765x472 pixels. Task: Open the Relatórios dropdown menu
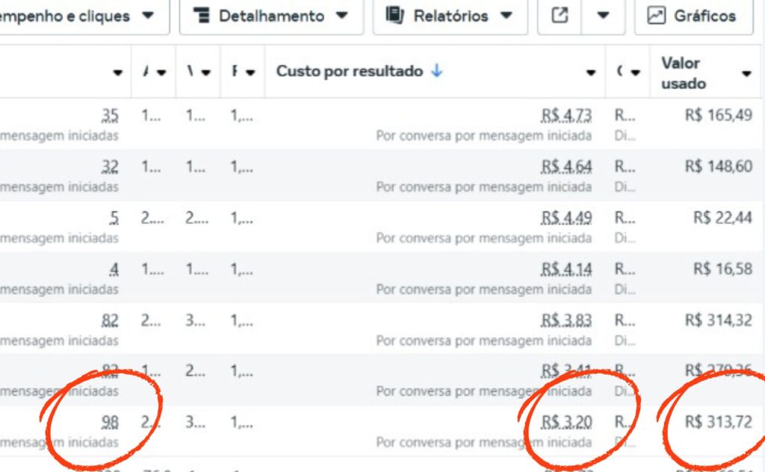click(507, 16)
